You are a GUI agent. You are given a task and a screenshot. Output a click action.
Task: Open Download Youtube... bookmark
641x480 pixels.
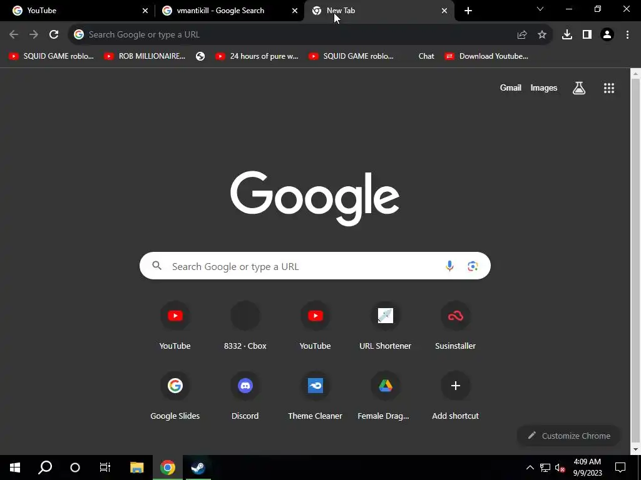486,56
